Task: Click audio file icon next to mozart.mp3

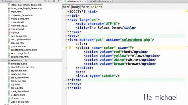Action: pos(9,29)
